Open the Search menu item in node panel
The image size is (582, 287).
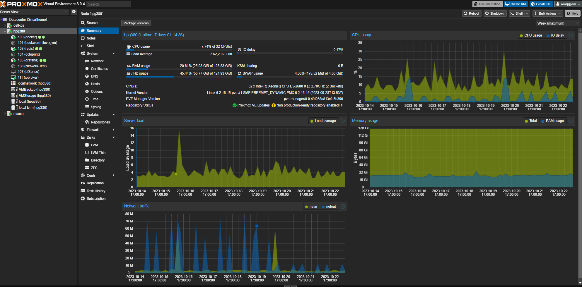(98, 23)
